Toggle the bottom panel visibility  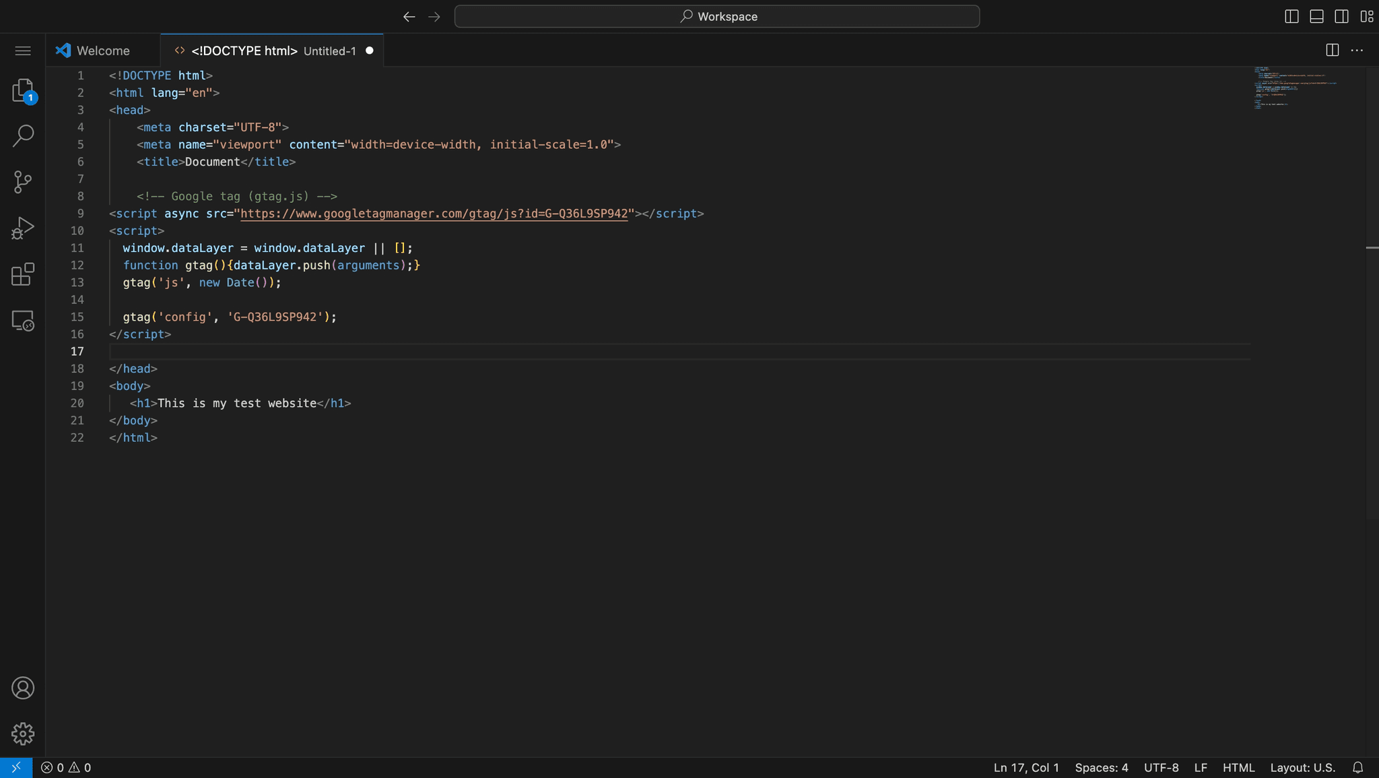[1316, 16]
